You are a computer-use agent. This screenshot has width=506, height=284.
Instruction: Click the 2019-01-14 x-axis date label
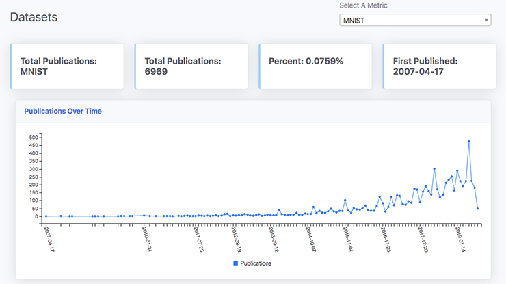click(460, 240)
